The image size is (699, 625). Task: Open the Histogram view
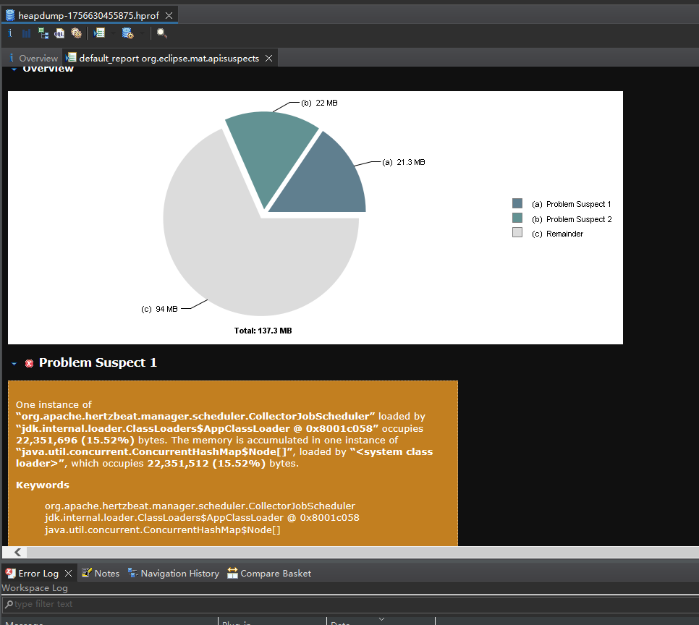click(26, 33)
